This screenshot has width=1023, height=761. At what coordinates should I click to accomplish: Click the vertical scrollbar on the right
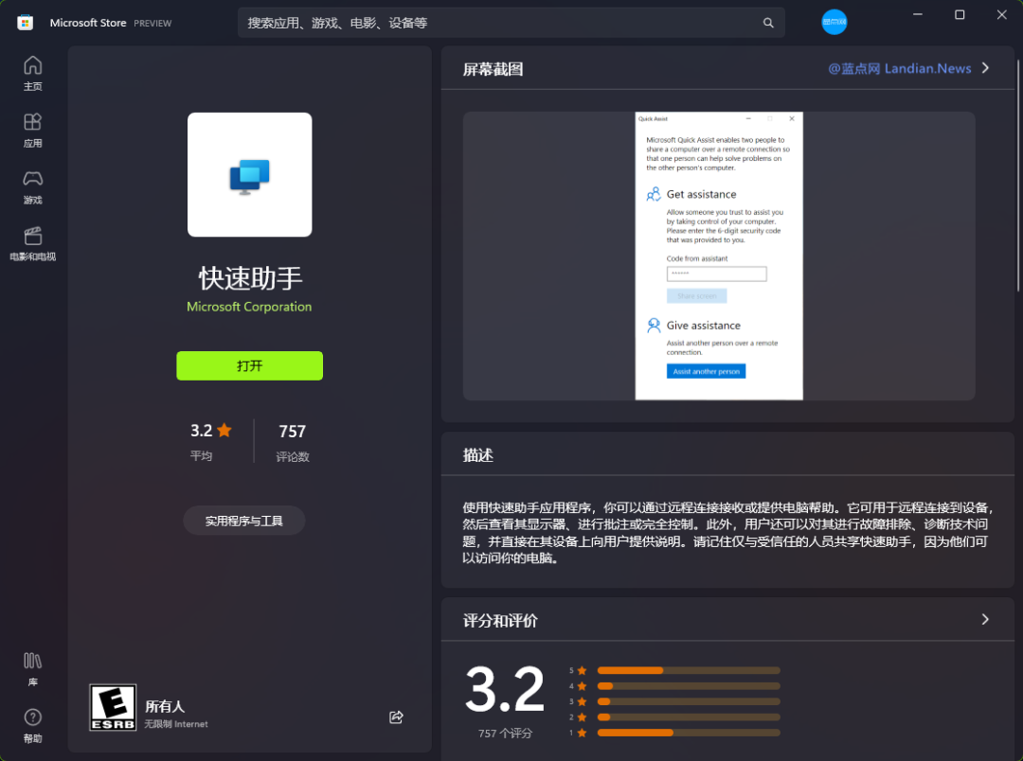pyautogui.click(x=1018, y=176)
